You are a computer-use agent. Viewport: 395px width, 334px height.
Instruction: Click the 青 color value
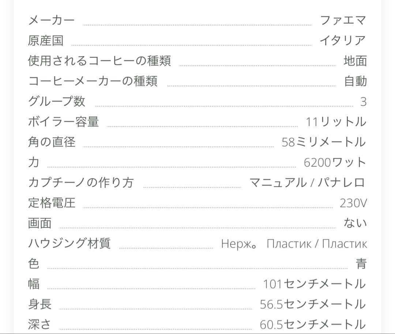click(x=361, y=263)
